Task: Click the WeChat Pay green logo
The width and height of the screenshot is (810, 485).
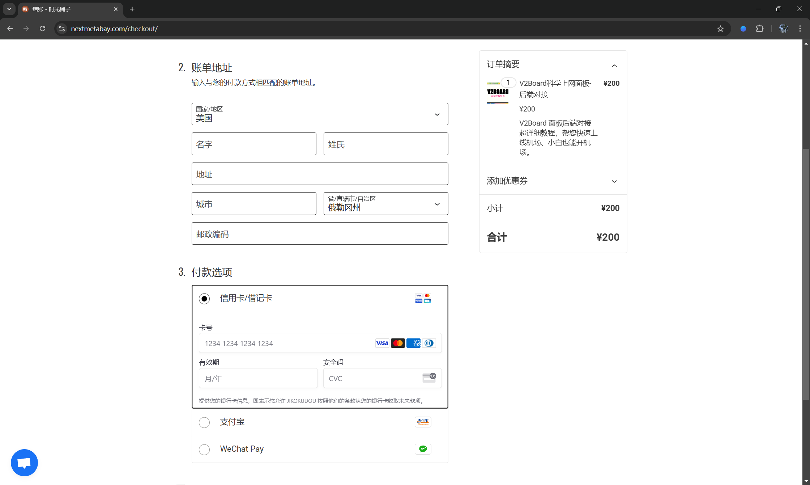Action: [423, 449]
